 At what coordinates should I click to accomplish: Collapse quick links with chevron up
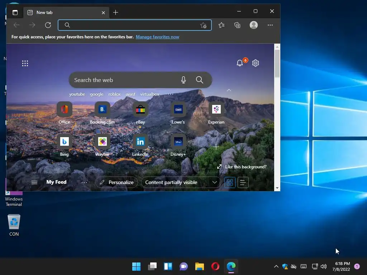point(229,90)
